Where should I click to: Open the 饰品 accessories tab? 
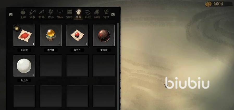pyautogui.click(x=60, y=14)
